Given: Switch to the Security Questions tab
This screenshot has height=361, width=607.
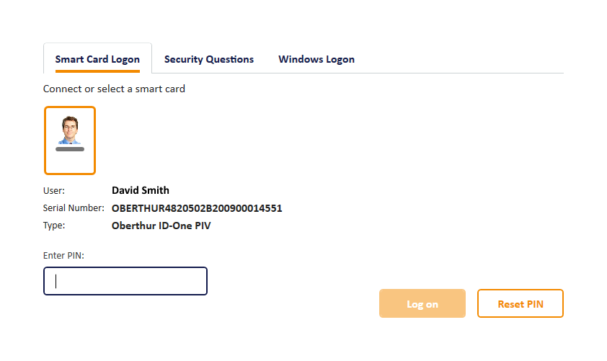Looking at the screenshot, I should [x=209, y=59].
